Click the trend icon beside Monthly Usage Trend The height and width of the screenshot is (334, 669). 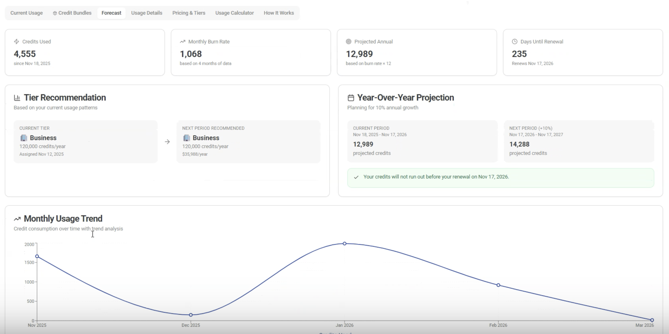click(x=17, y=219)
